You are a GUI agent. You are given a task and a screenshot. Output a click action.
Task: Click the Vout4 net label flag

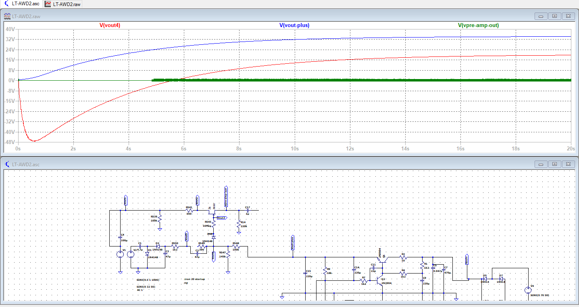tap(213, 257)
